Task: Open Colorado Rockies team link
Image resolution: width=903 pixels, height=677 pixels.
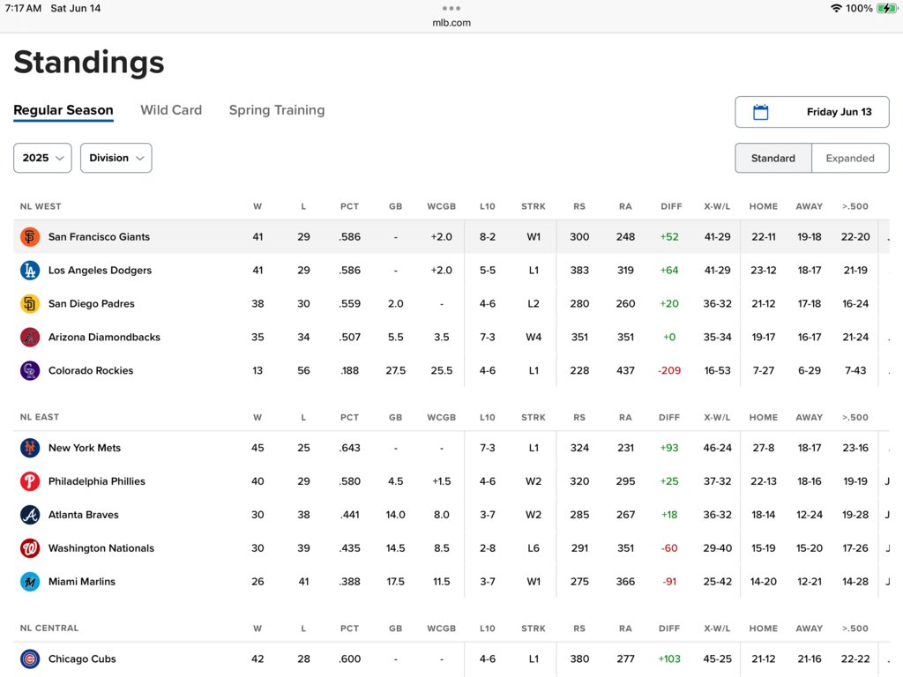Action: (x=91, y=370)
